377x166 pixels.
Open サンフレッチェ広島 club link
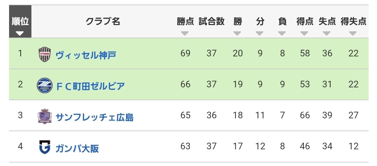coord(95,117)
